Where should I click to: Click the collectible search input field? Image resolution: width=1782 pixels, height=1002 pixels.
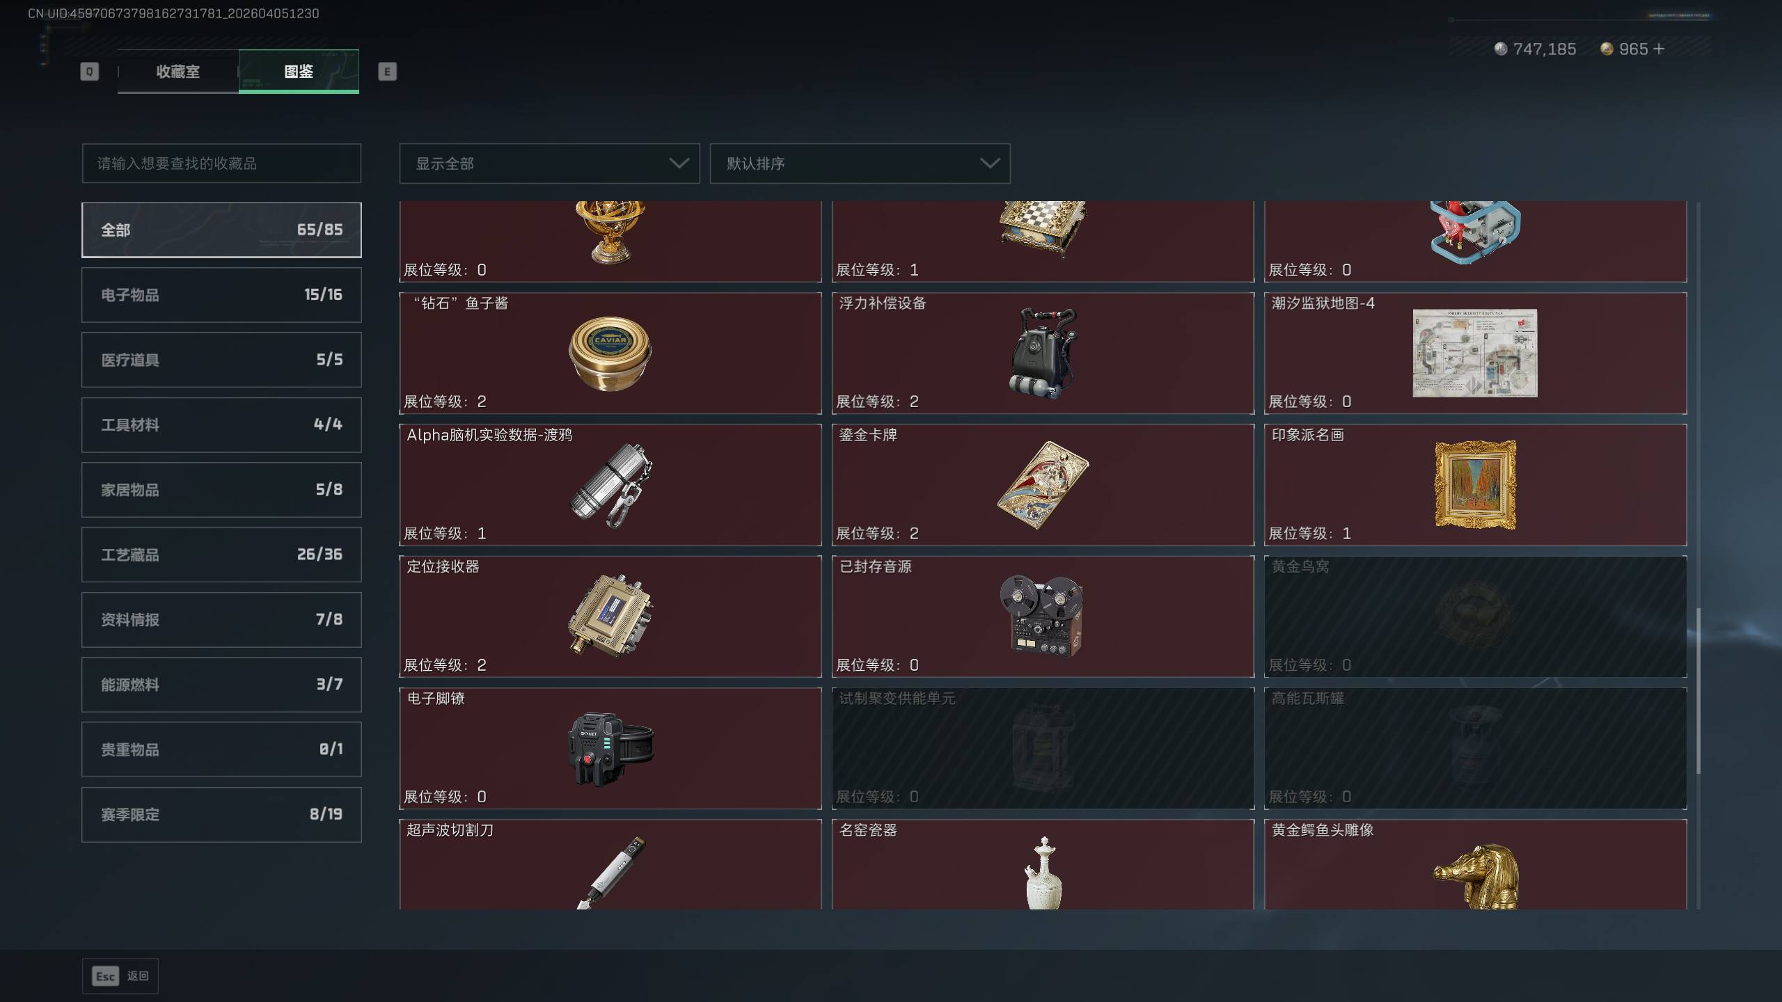(221, 164)
